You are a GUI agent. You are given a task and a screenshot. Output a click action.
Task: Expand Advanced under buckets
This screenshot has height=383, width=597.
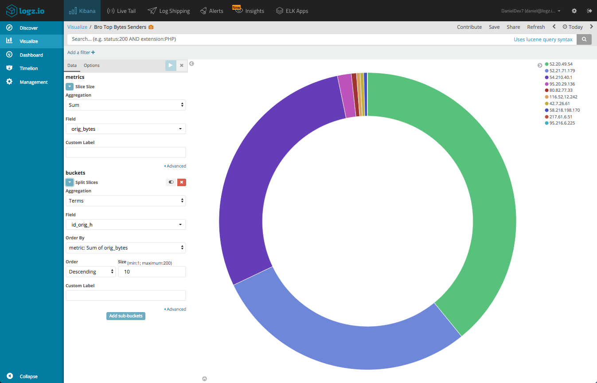tap(175, 309)
